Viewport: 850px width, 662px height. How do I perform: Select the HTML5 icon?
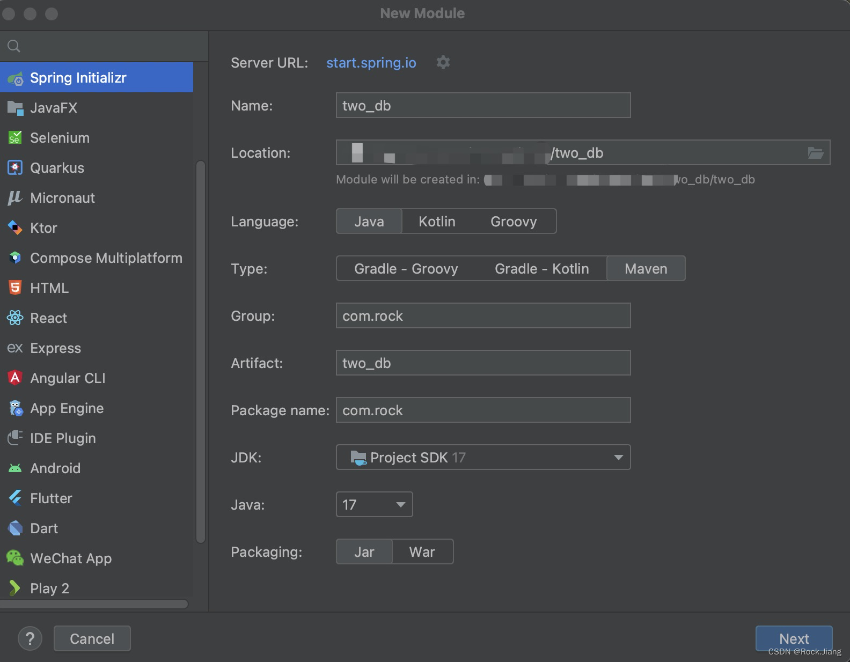15,288
